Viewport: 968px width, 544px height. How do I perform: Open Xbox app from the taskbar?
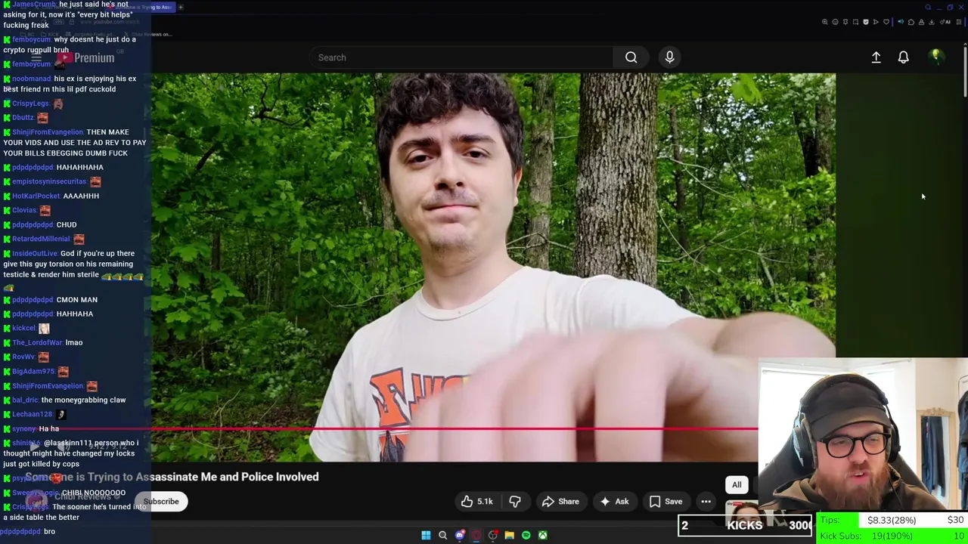coord(543,536)
